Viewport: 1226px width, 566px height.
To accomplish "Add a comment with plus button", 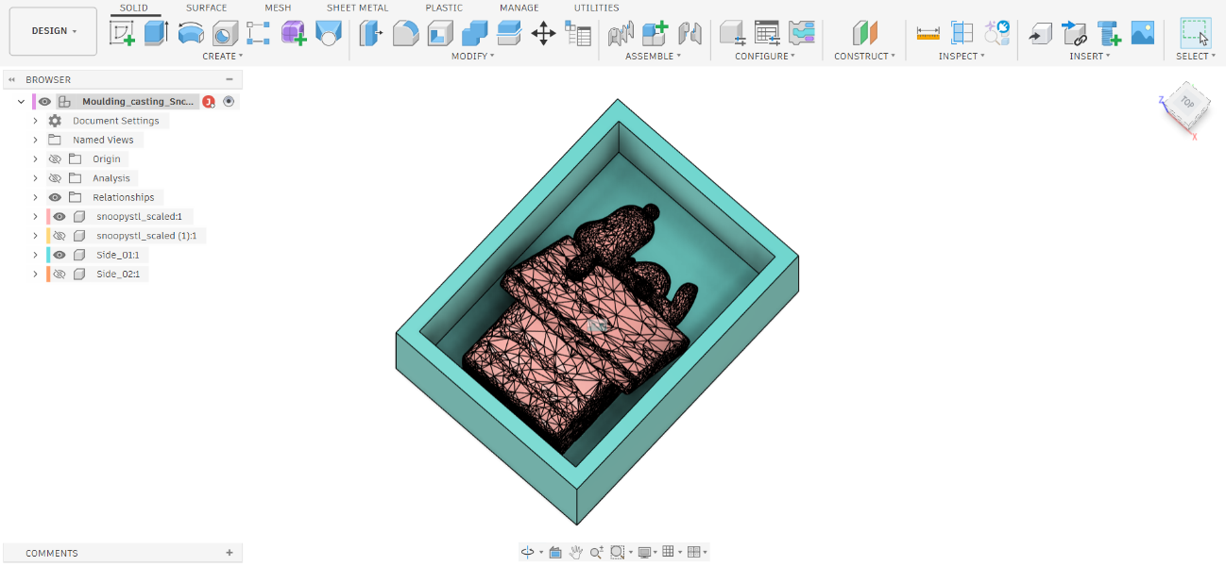I will [x=230, y=553].
